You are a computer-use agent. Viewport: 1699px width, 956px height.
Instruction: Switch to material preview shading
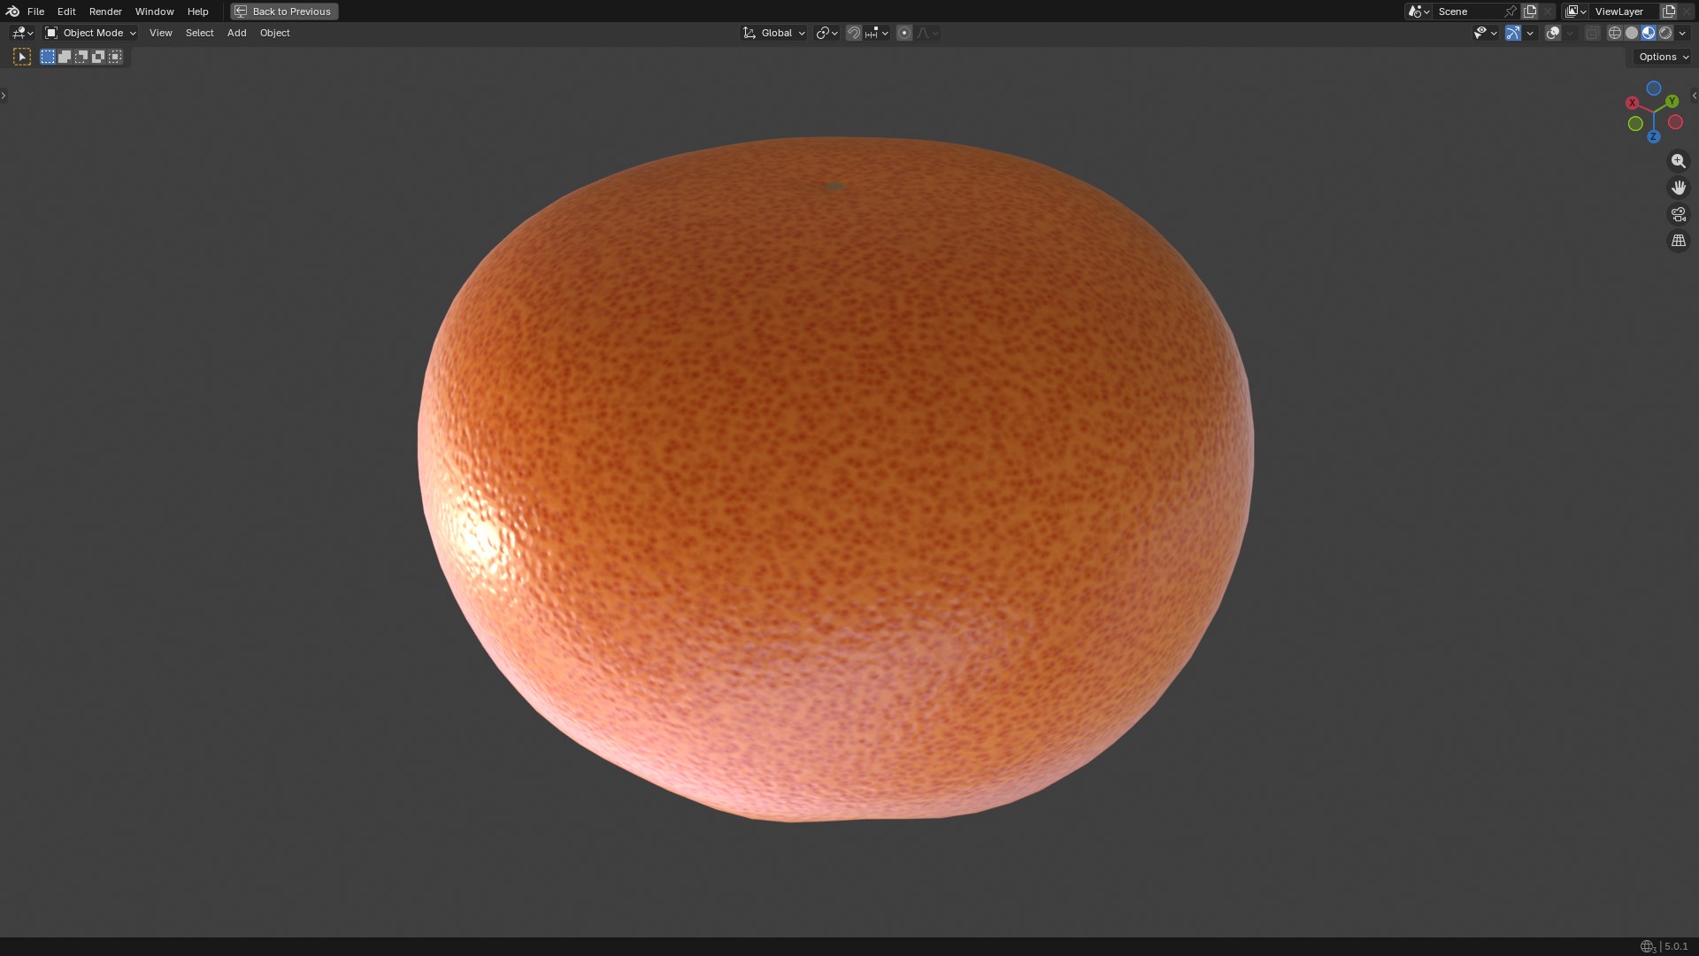1649,33
